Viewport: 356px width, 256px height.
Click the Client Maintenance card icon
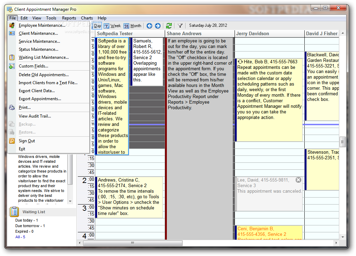12,33
